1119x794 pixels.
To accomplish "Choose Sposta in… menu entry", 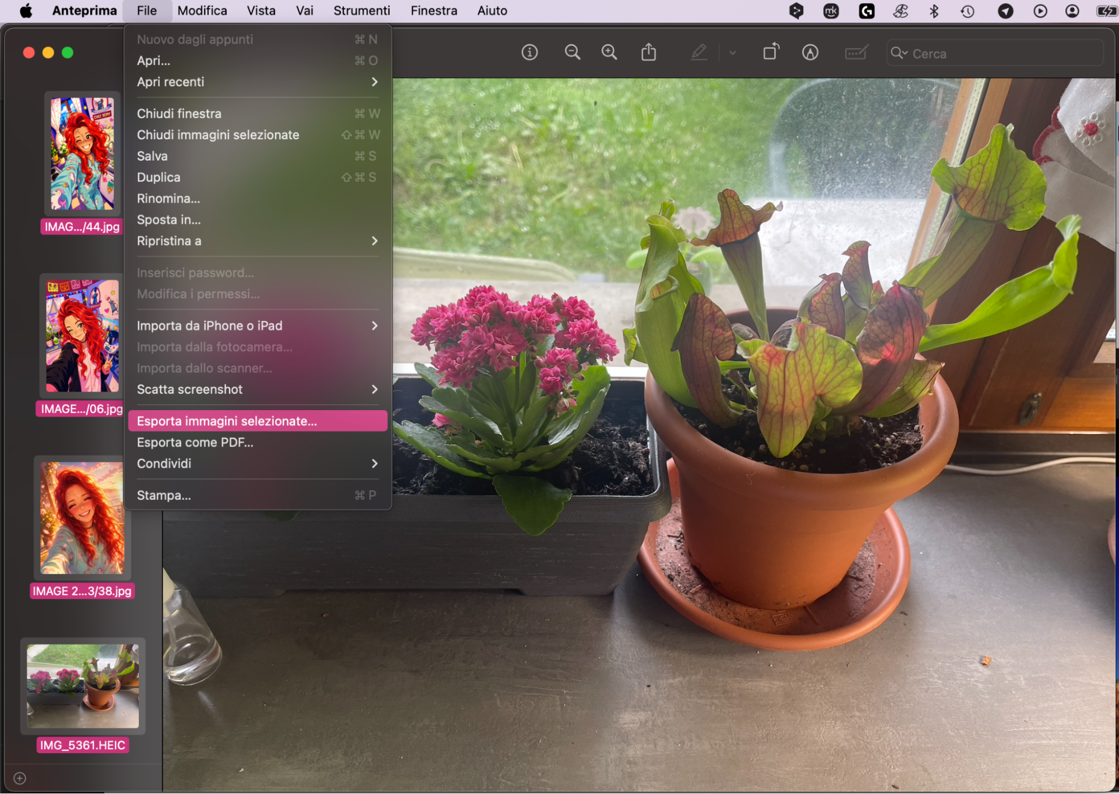I will (257, 220).
